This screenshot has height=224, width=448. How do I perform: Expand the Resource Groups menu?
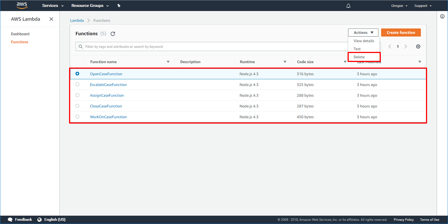pyautogui.click(x=90, y=6)
